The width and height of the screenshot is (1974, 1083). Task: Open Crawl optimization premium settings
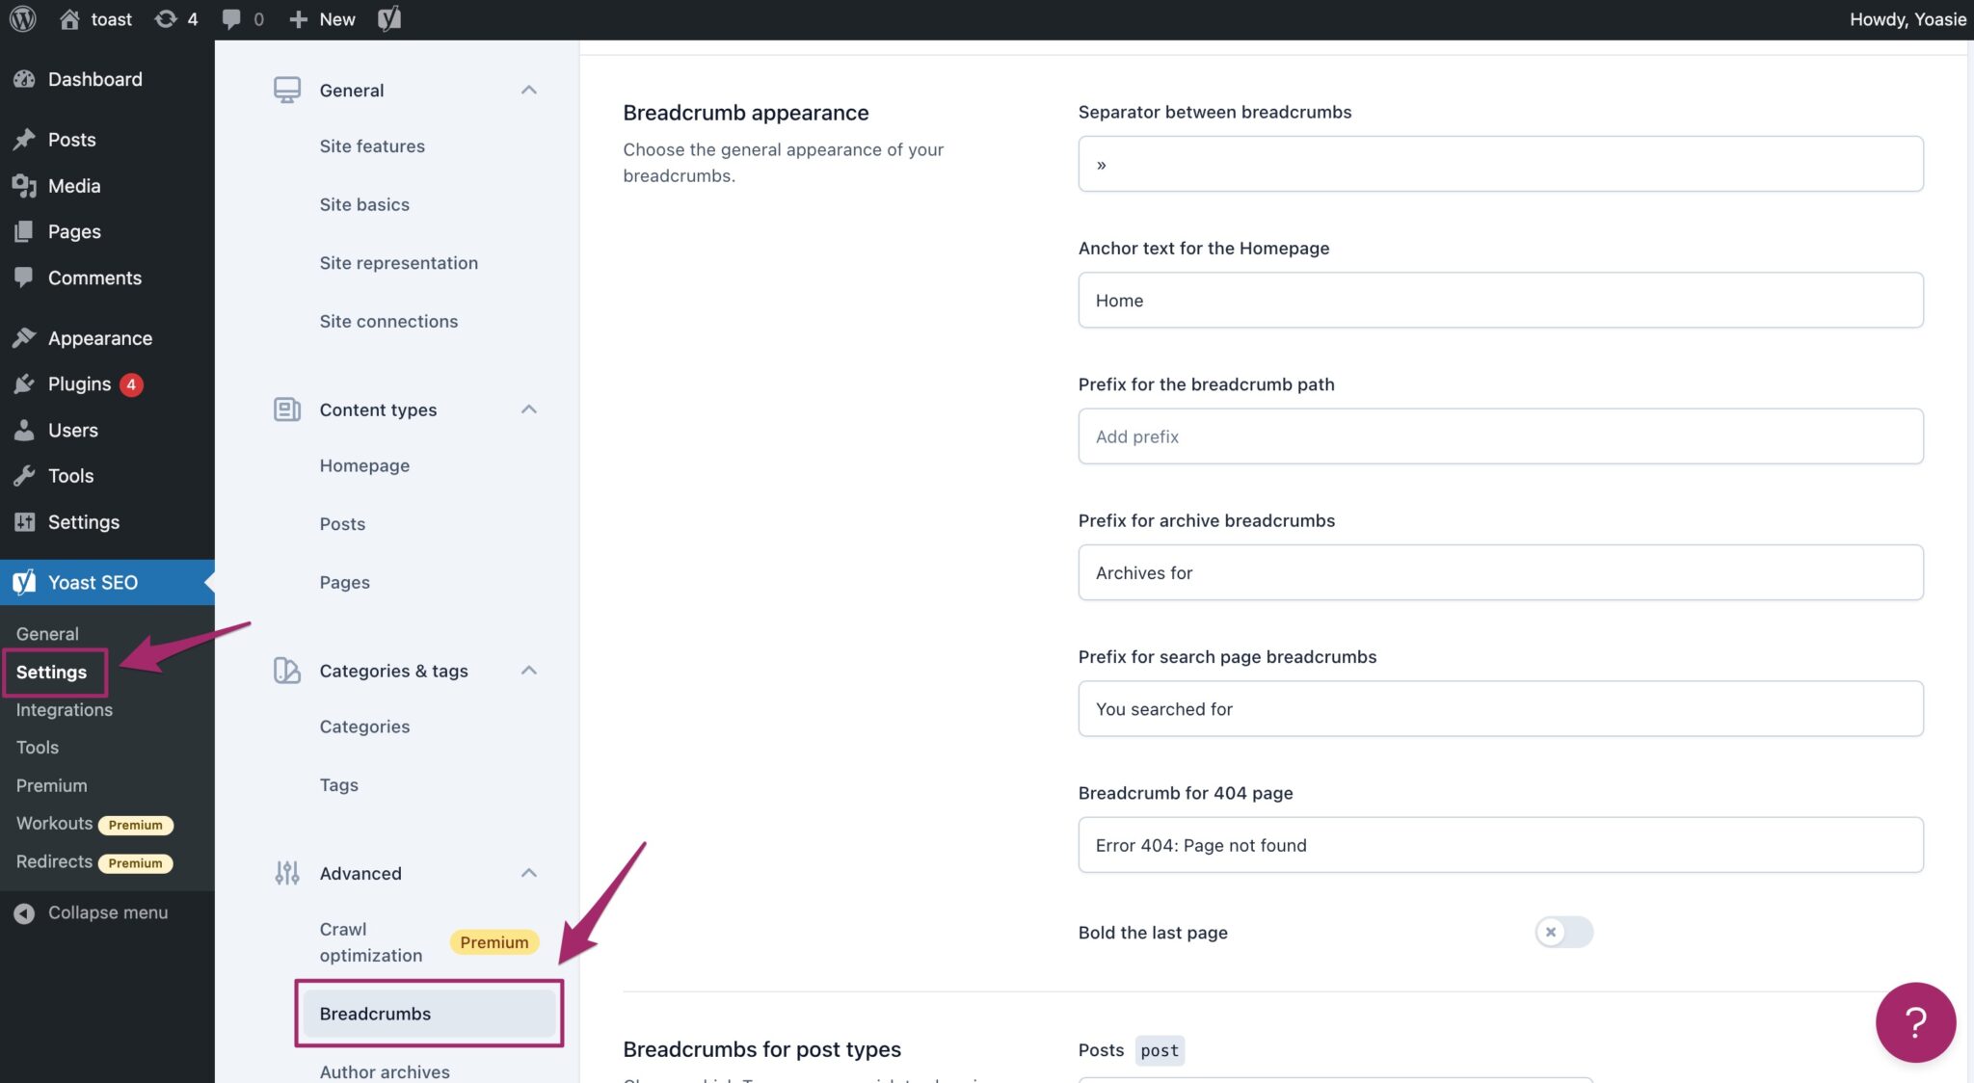[x=370, y=941]
